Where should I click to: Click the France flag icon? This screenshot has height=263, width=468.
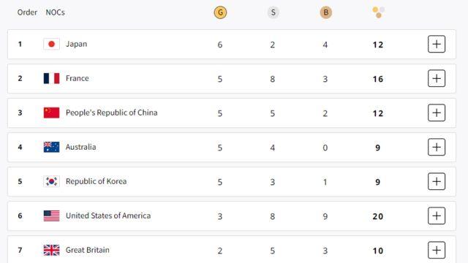51,78
